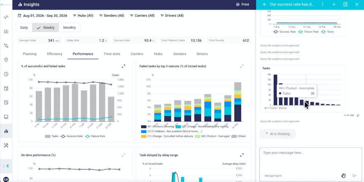Select the Daily granularity option

(x=24, y=28)
